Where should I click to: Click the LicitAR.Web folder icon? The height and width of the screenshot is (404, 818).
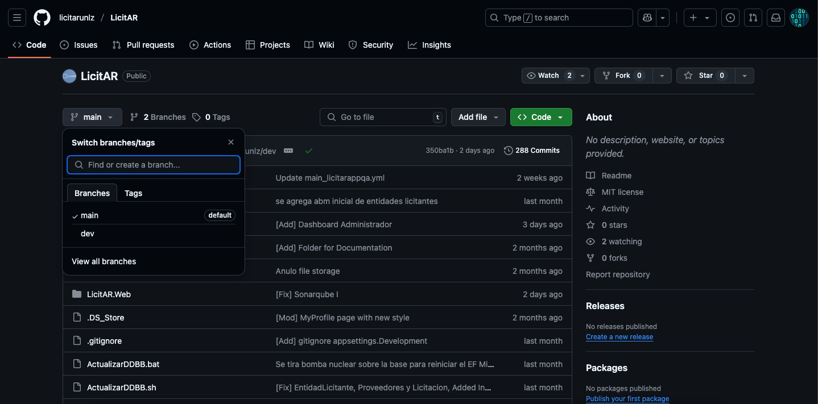pyautogui.click(x=77, y=294)
